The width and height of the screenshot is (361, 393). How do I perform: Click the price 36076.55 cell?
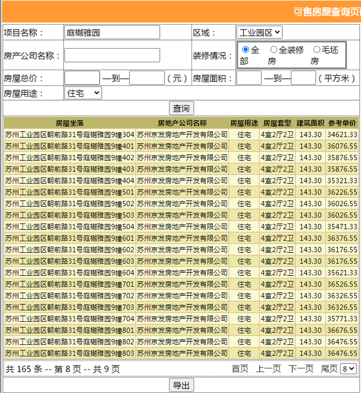342,146
